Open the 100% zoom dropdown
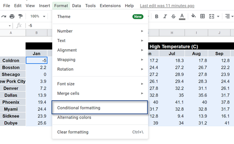This screenshot has width=234, height=144. (x=38, y=17)
